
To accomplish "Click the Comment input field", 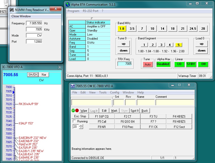I will tap(175, 102).
